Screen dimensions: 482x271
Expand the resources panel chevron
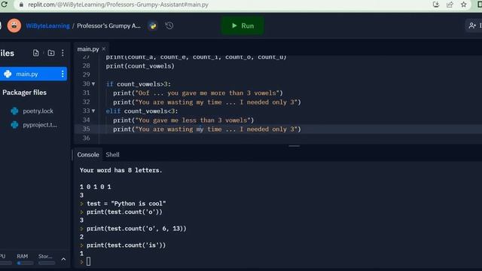click(63, 259)
